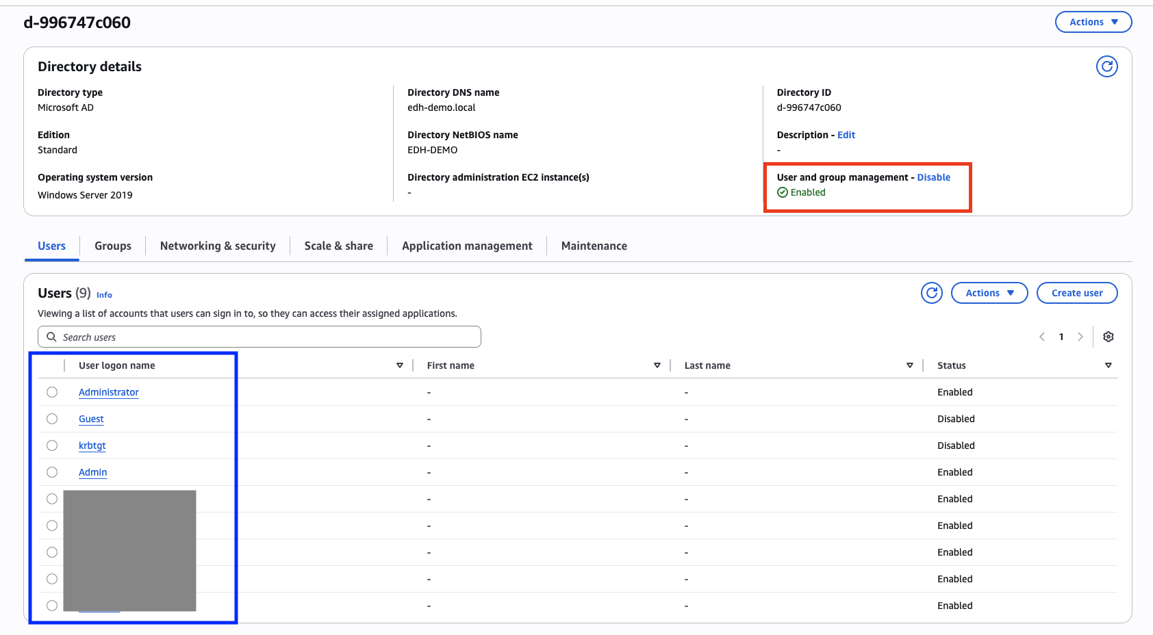The height and width of the screenshot is (635, 1153).
Task: Click into the Search users field
Action: 260,337
